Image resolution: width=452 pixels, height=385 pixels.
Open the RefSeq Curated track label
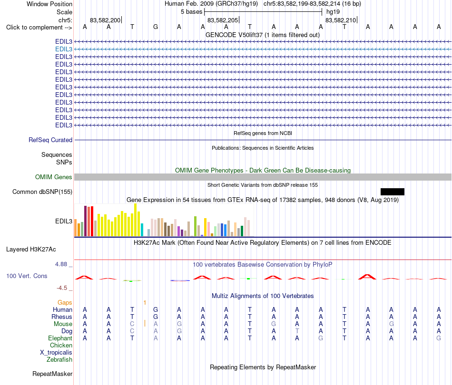point(50,140)
